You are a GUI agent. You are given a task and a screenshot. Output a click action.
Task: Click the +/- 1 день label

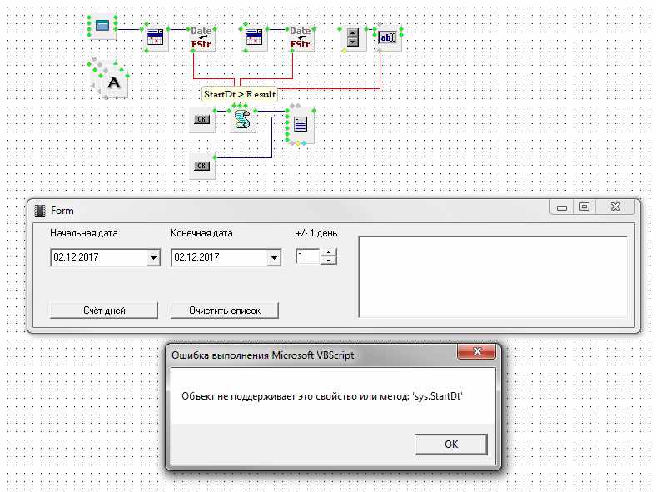click(316, 233)
